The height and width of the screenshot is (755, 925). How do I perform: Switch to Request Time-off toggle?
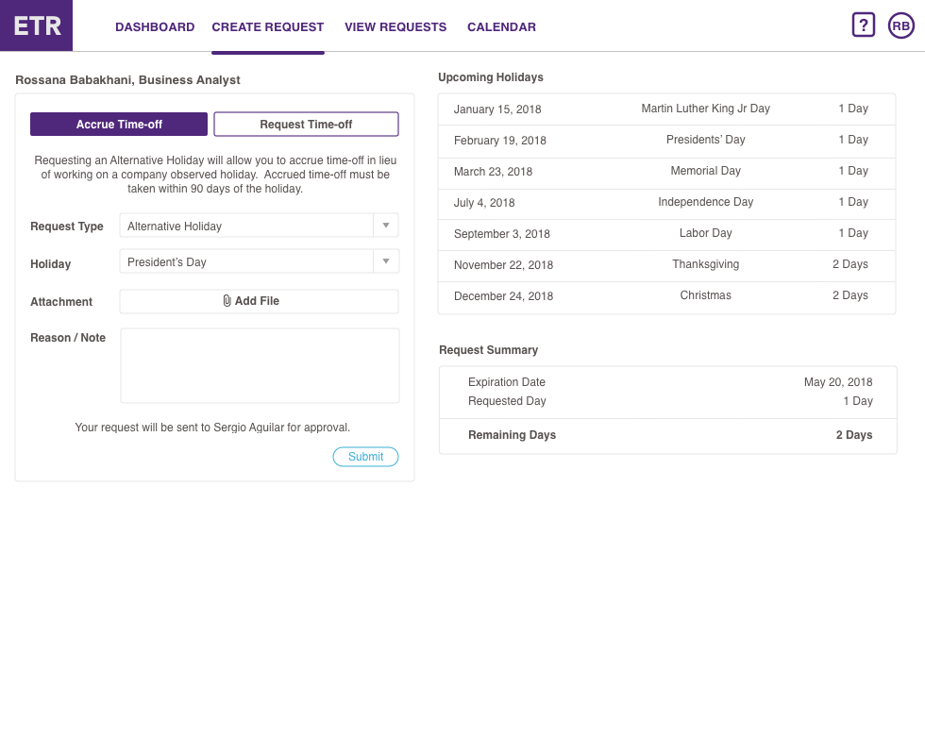(x=306, y=124)
